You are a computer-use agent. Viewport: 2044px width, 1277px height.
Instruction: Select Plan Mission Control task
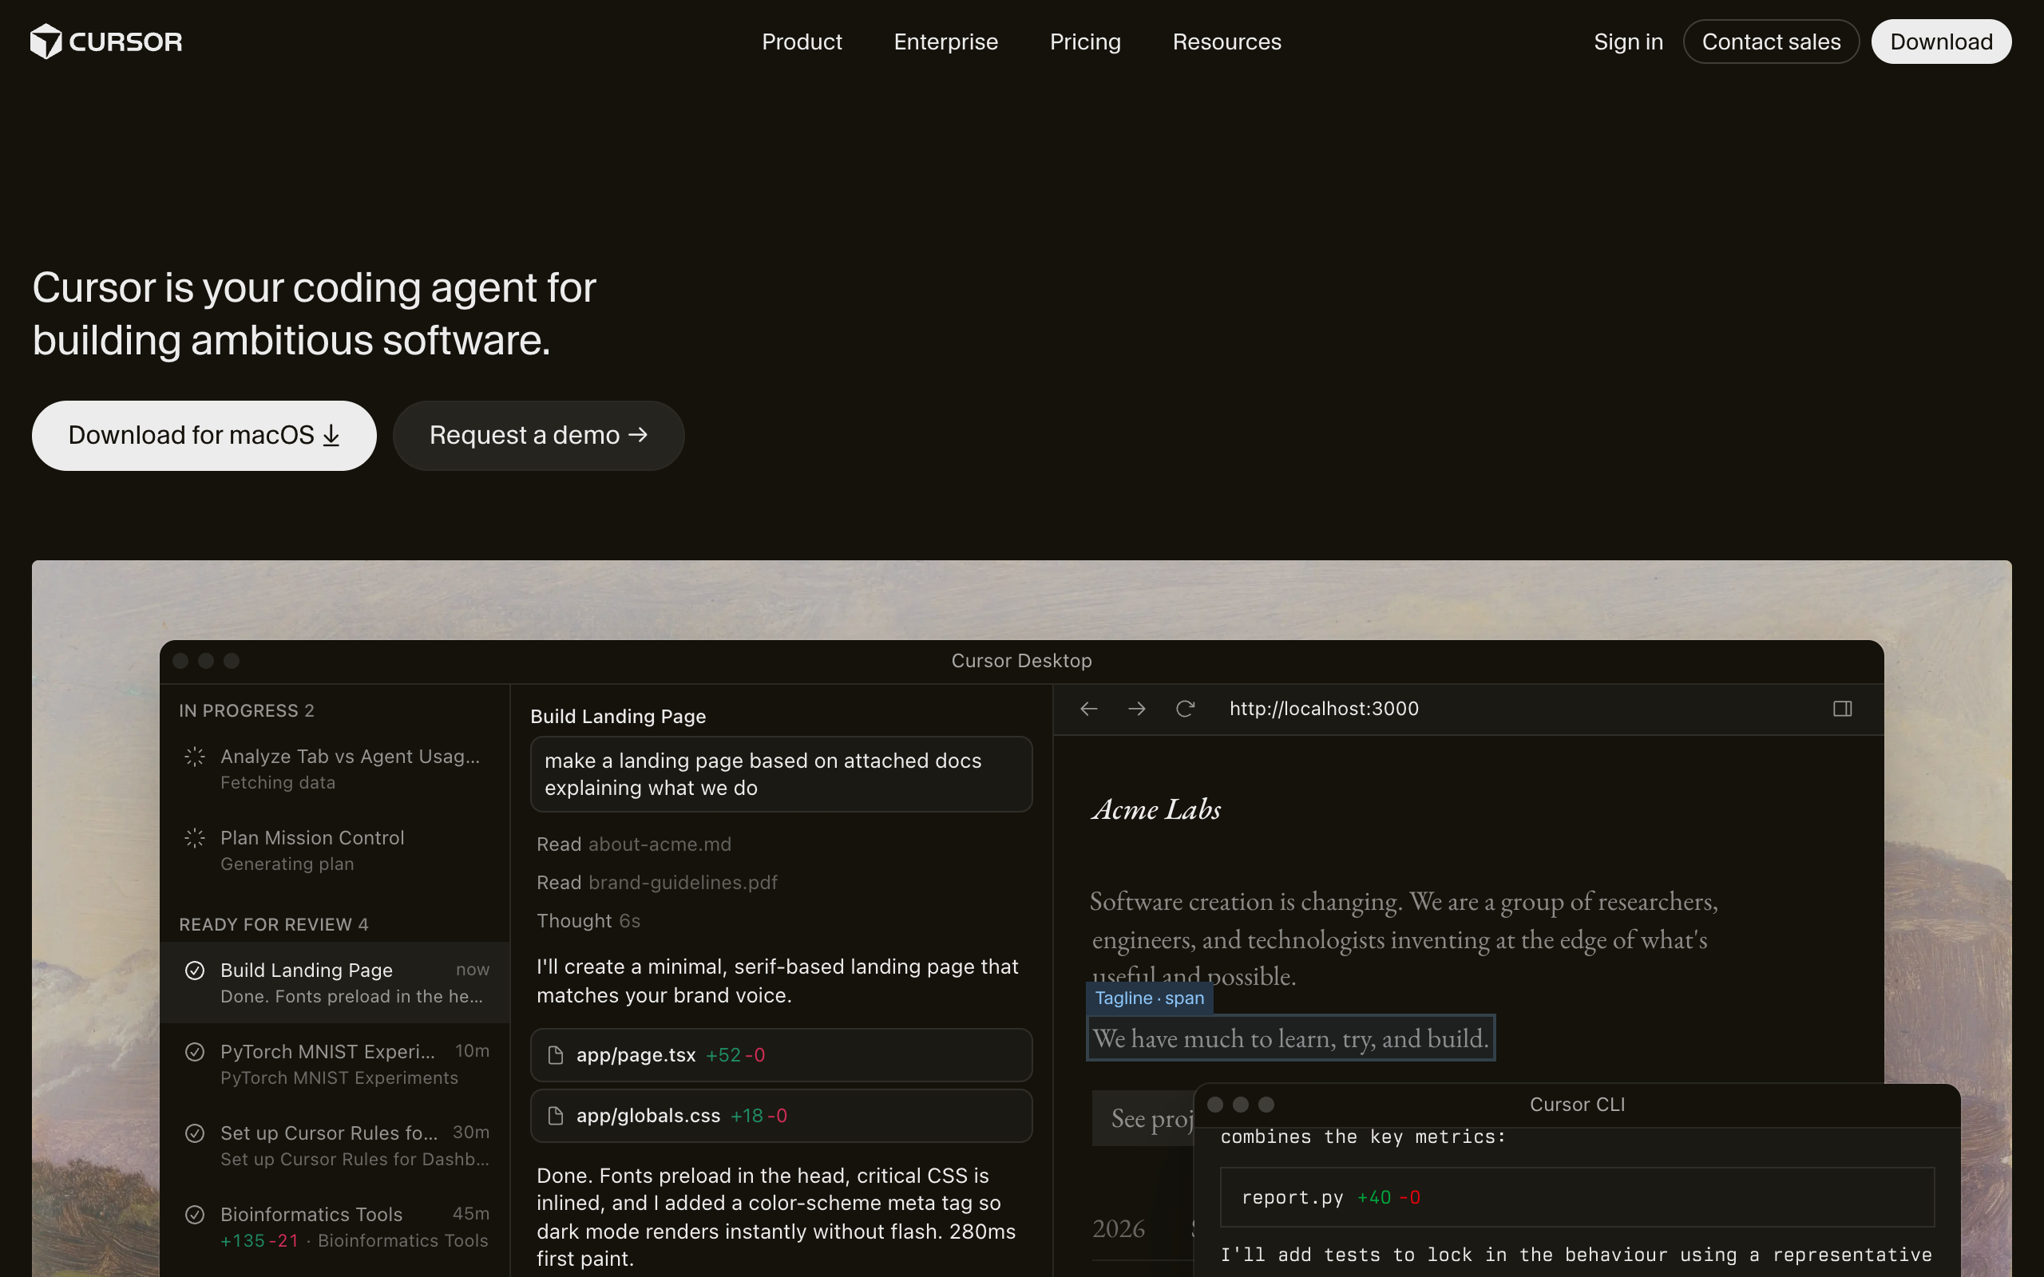pos(335,851)
